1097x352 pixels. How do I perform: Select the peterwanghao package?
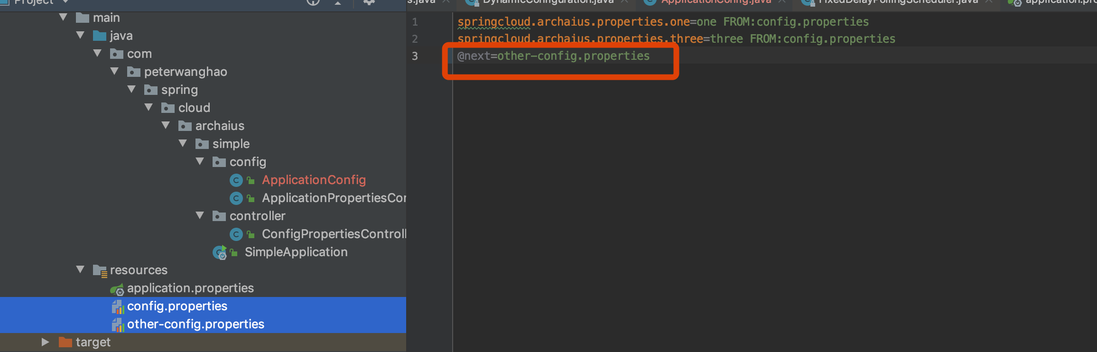pyautogui.click(x=186, y=72)
